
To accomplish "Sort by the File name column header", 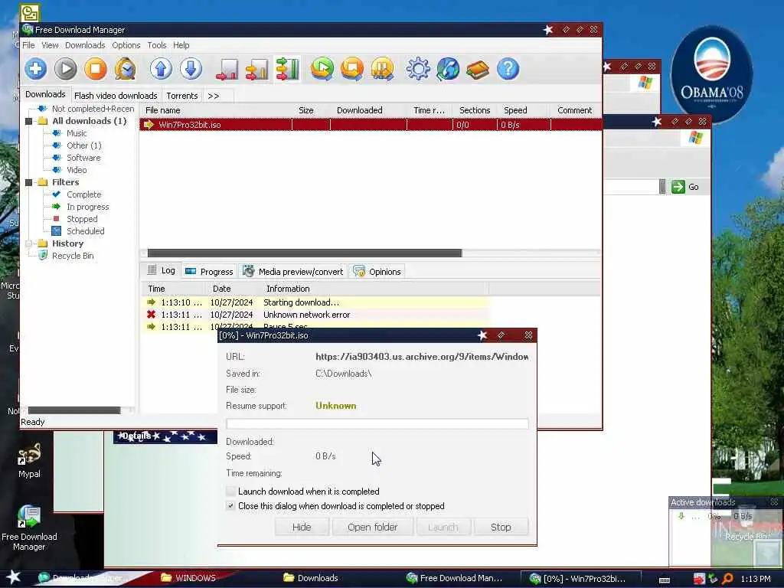I will tap(216, 110).
